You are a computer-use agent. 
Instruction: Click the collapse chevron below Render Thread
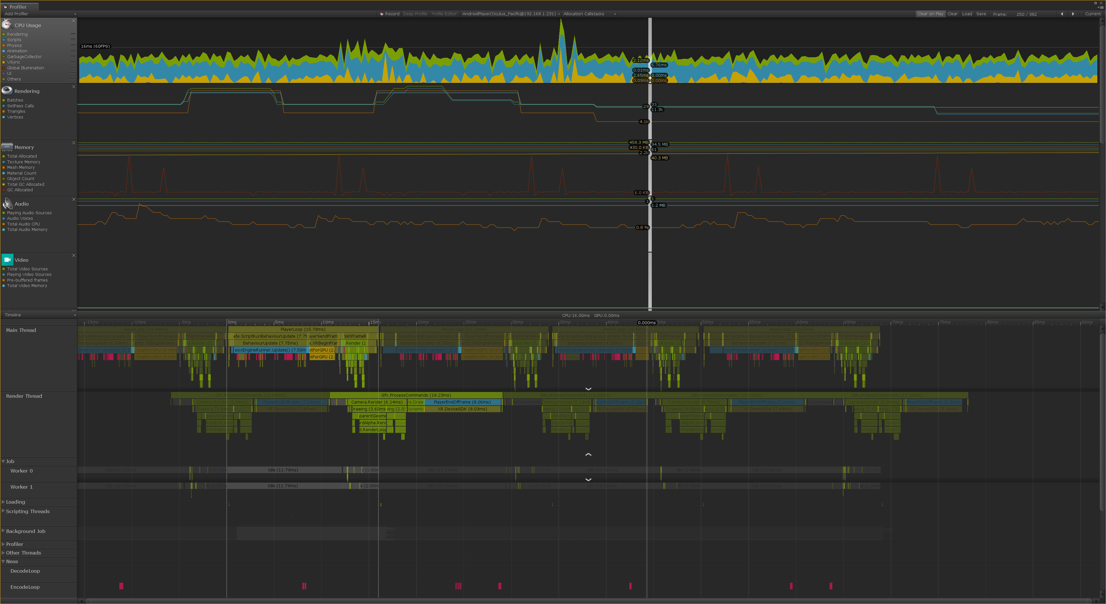[x=588, y=454]
